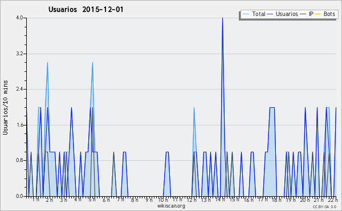Click the '20 h' x-axis label

(305, 200)
